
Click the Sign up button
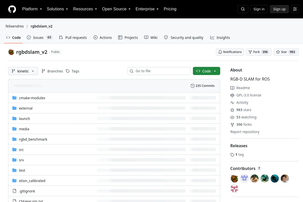tap(279, 9)
